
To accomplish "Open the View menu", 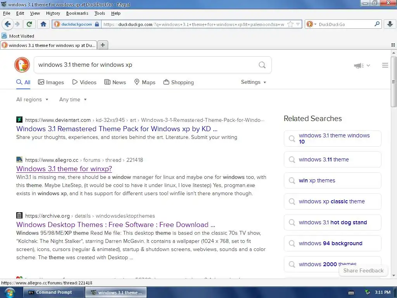I will pos(35,13).
